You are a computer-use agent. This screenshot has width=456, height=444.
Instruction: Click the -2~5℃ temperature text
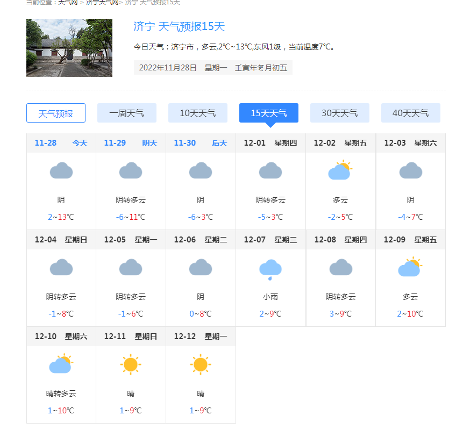pos(340,217)
